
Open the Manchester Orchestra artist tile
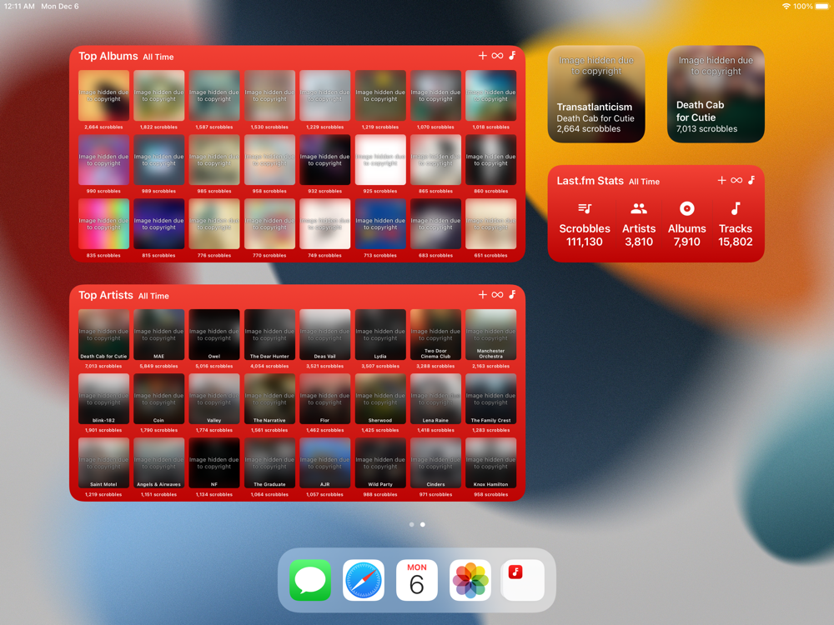[x=491, y=335]
